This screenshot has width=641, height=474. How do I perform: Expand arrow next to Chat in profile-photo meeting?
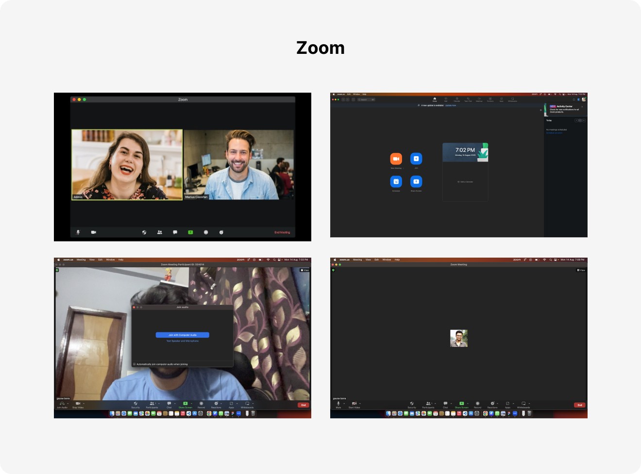451,403
